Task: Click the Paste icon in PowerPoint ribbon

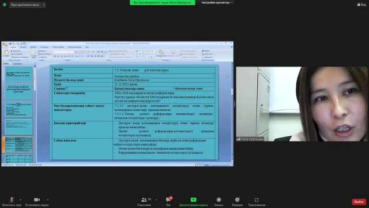Action: 6,54
